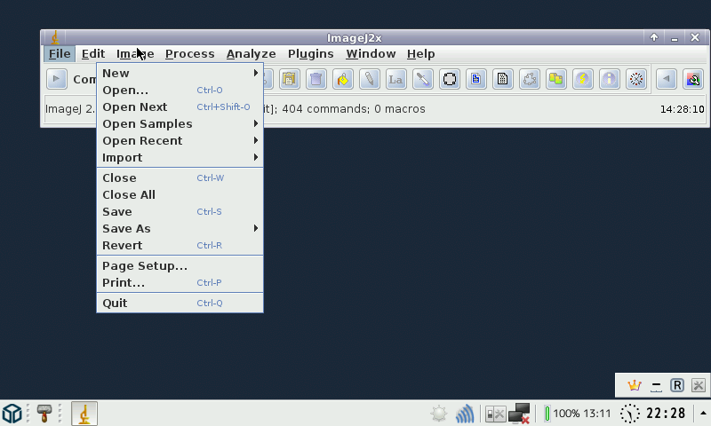Click the crown icon in floating panel
Screen dimensions: 711x426
click(x=634, y=385)
